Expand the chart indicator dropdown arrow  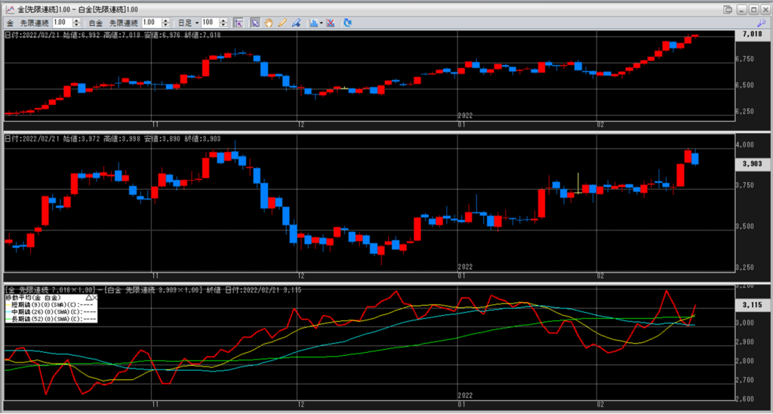pos(321,23)
